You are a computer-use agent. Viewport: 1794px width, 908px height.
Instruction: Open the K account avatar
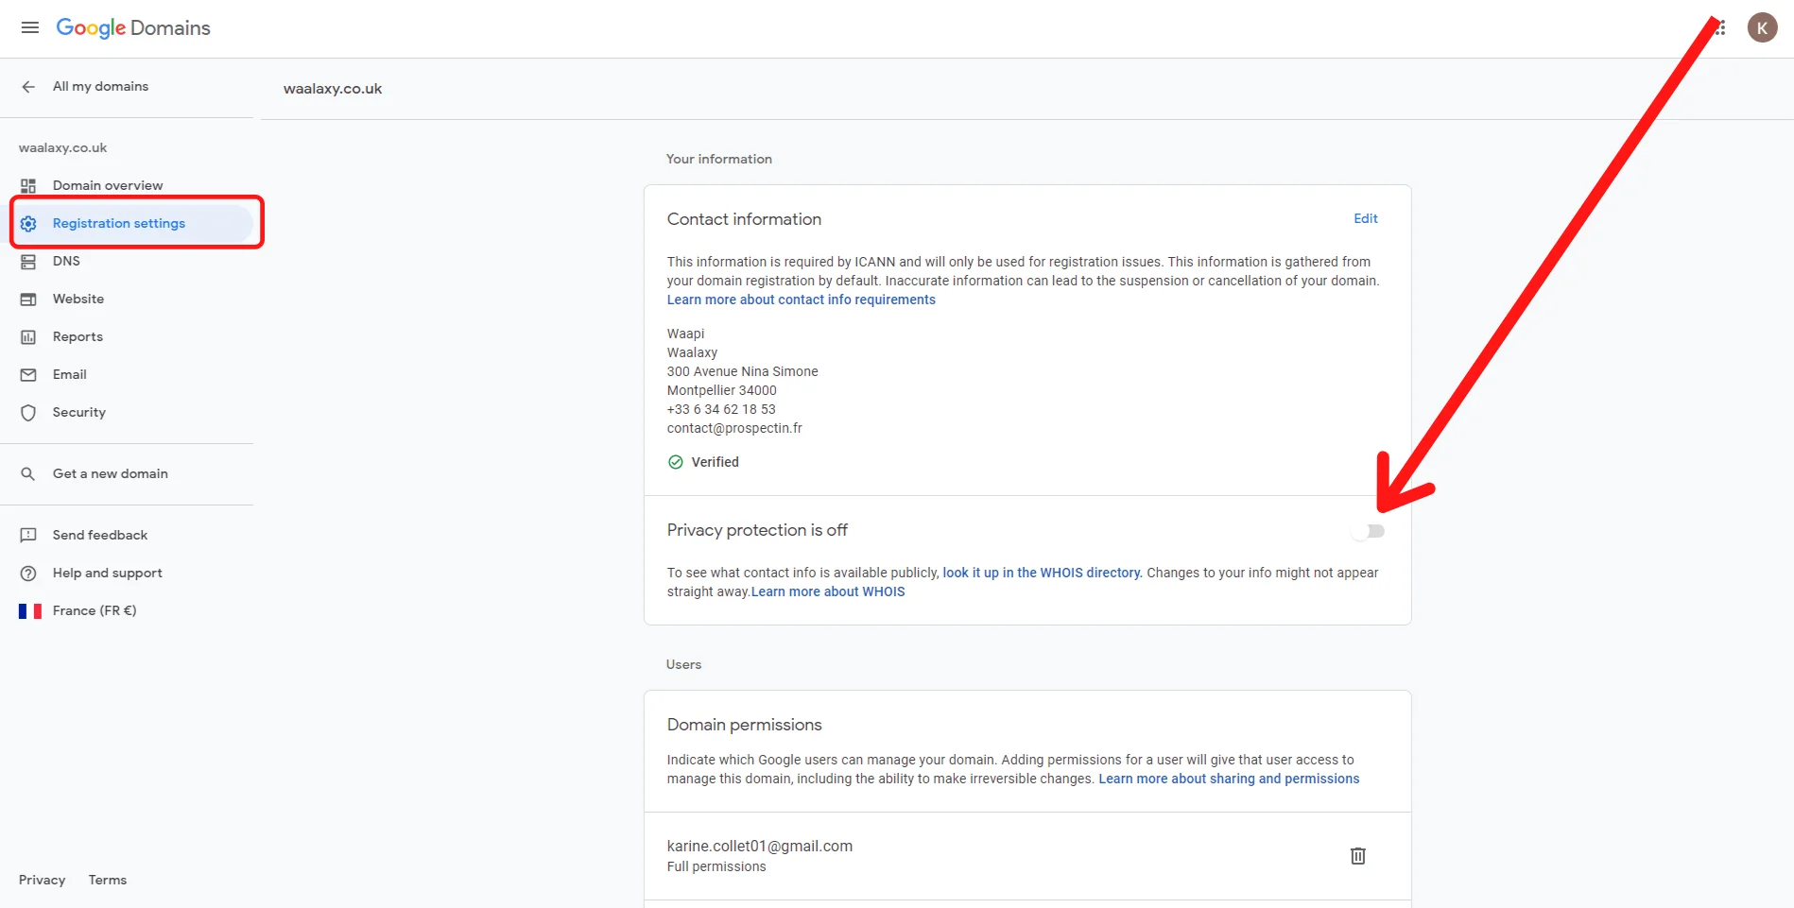point(1762,27)
